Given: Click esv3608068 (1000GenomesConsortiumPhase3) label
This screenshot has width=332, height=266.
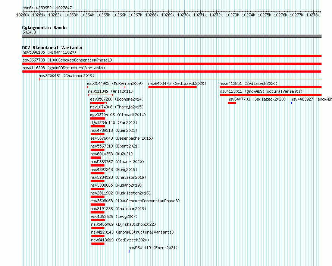Looking at the screenshot, I should (135, 201).
